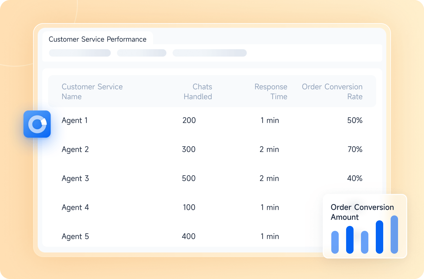Click the second filter placeholder pill
Image resolution: width=424 pixels, height=279 pixels.
(x=142, y=53)
